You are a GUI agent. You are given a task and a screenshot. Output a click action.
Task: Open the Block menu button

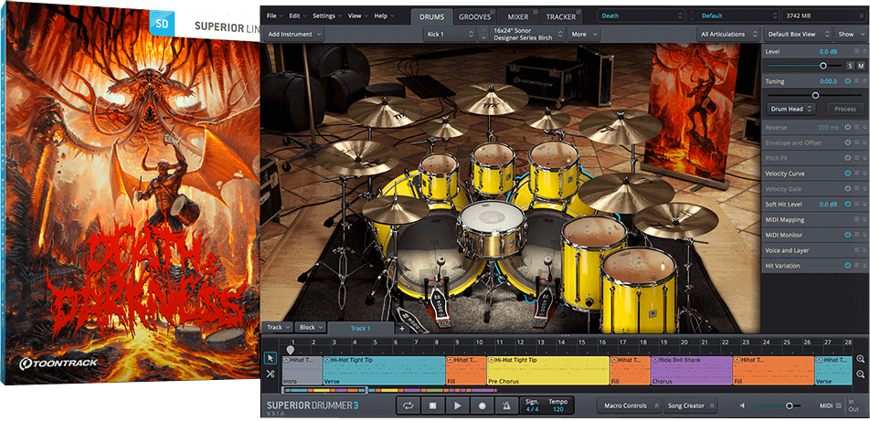click(310, 327)
